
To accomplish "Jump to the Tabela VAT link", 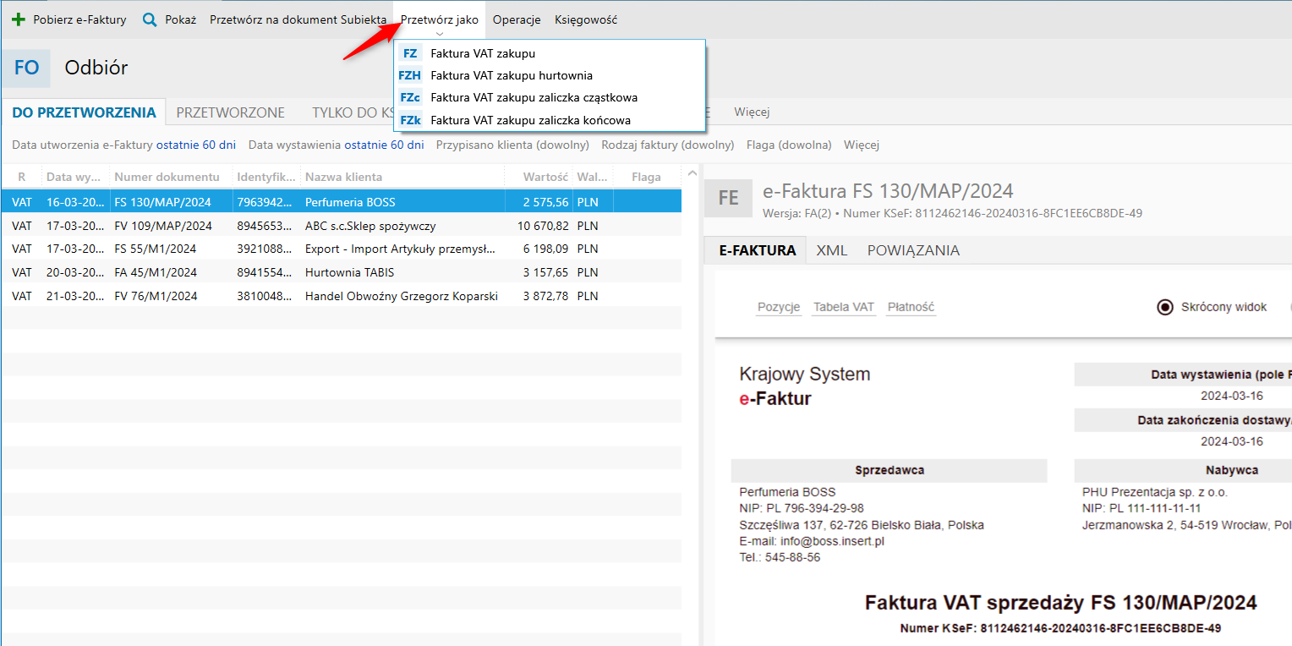I will [x=844, y=307].
